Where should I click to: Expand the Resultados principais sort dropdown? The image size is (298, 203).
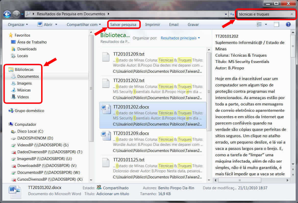coord(180,38)
